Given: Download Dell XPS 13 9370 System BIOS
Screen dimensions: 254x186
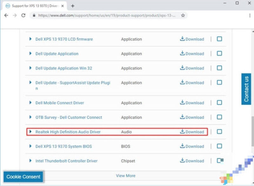Looking at the screenshot, I should pos(192,146).
